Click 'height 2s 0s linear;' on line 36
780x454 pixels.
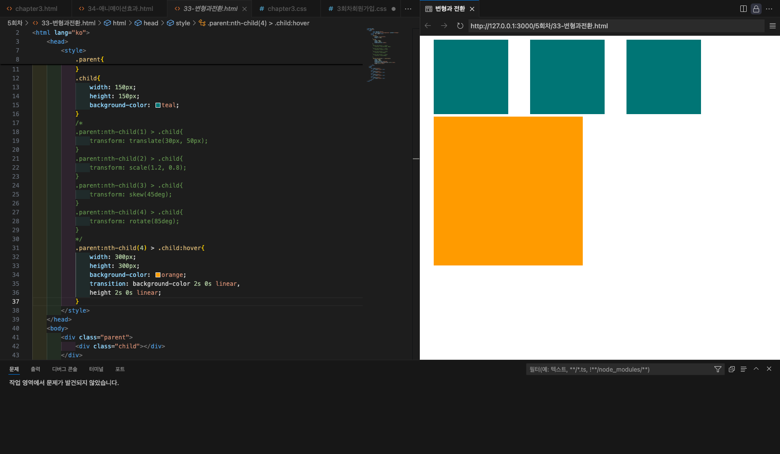click(125, 293)
